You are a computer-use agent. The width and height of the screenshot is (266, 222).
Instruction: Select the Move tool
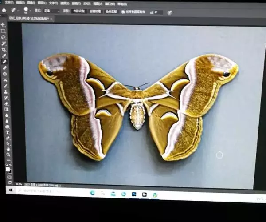click(3, 25)
